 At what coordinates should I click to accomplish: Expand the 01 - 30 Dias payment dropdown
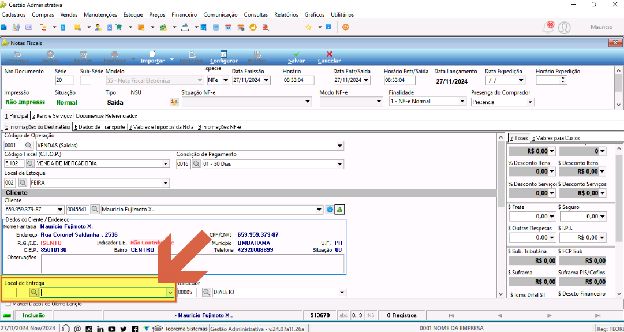point(340,163)
